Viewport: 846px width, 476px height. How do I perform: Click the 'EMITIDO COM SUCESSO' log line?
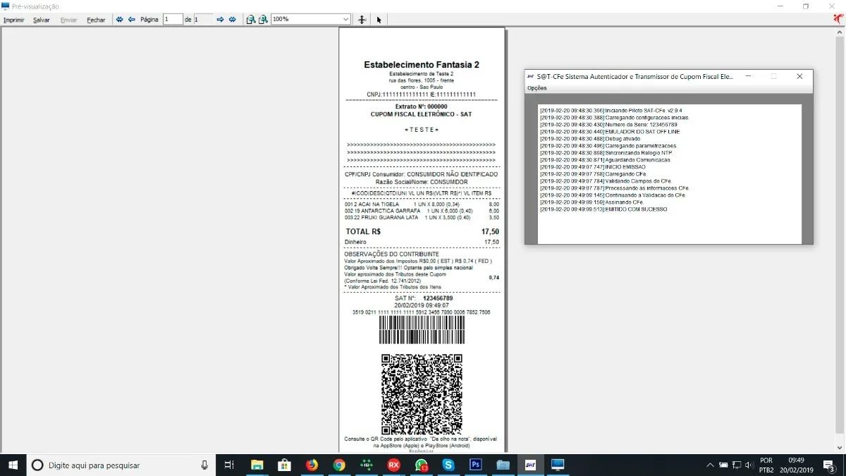click(603, 209)
